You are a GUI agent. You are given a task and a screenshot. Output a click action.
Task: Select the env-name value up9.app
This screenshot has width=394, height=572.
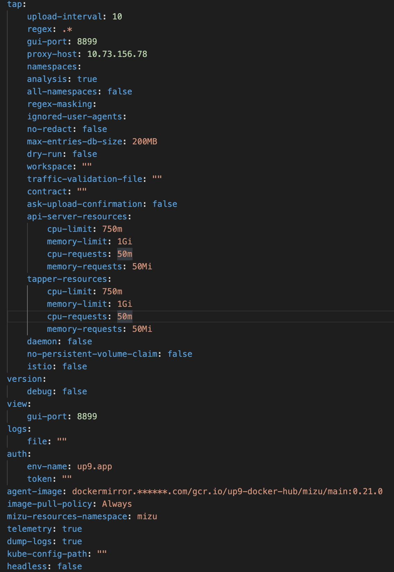coord(95,466)
